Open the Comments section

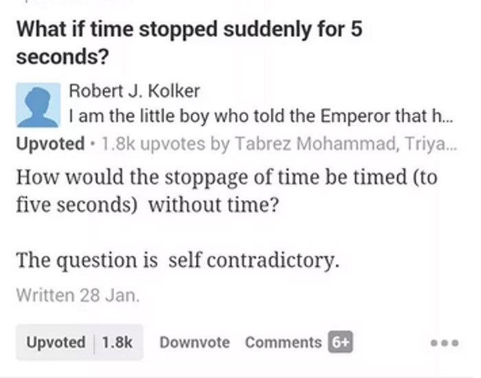(x=283, y=342)
